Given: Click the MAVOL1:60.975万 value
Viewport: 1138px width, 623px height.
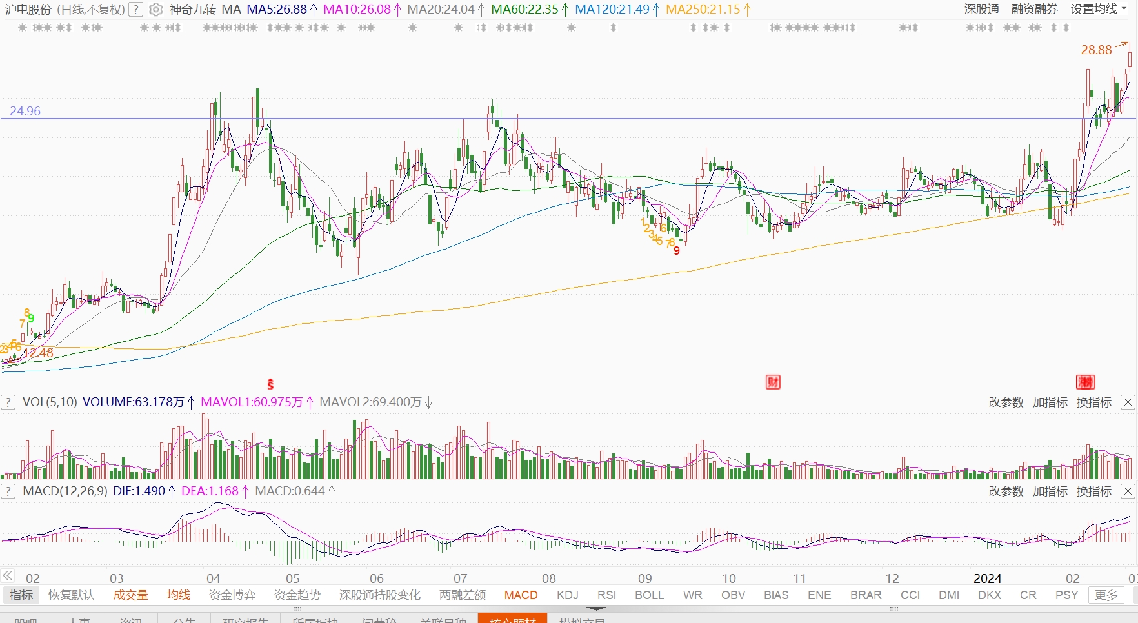Looking at the screenshot, I should tap(252, 402).
